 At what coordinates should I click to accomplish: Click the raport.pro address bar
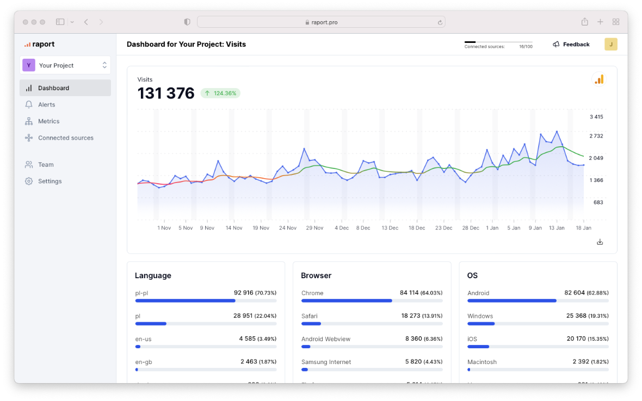coord(321,22)
